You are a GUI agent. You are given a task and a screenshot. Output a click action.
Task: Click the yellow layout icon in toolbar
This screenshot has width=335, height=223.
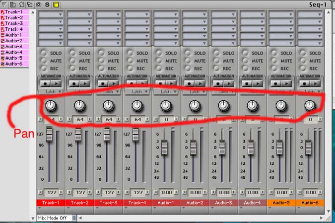[56, 4]
